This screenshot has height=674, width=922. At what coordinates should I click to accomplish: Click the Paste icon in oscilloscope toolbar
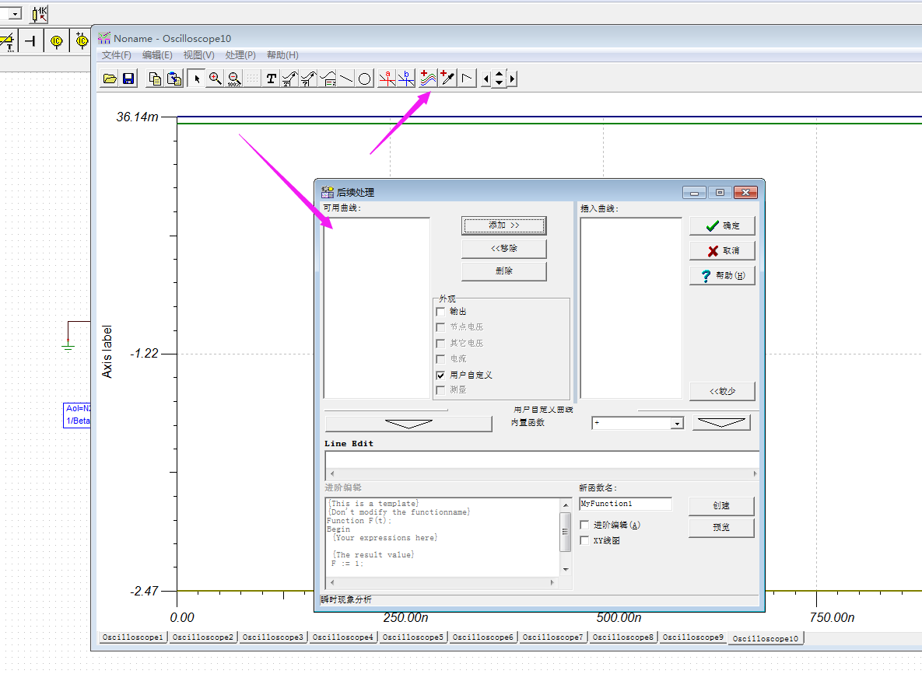tap(174, 79)
